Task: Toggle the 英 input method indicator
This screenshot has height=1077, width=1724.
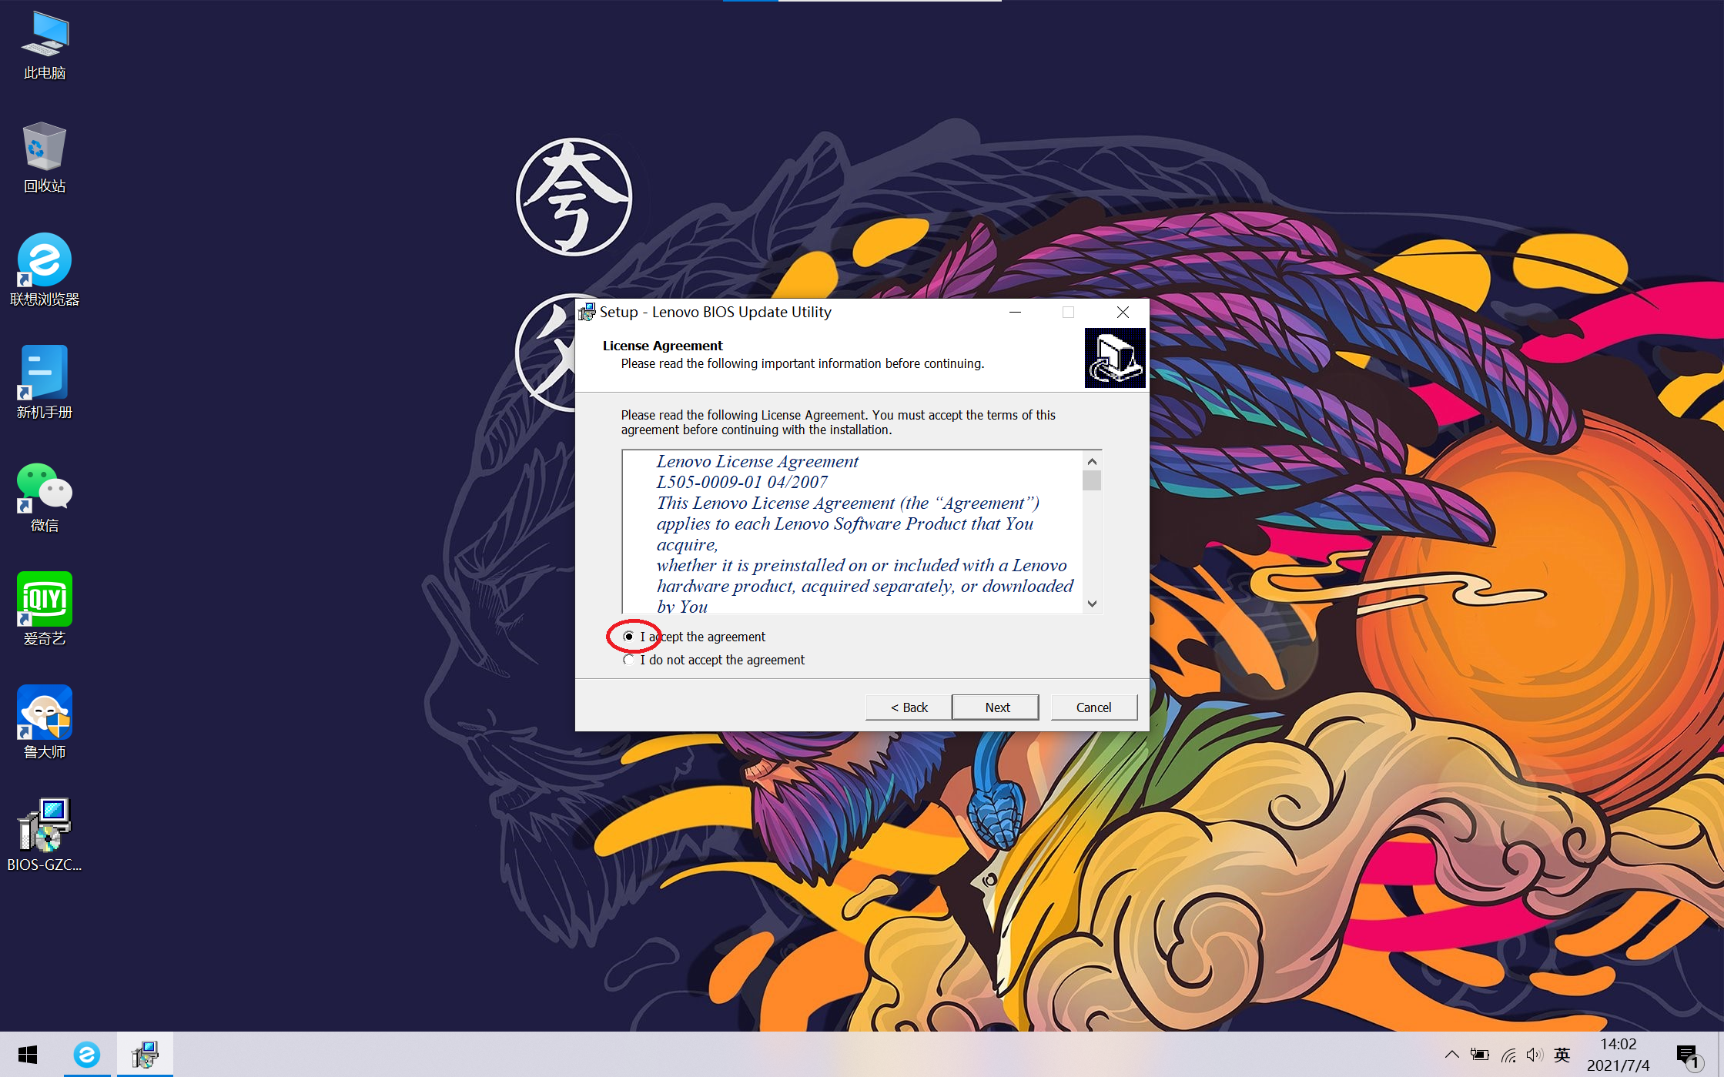Action: [x=1562, y=1055]
